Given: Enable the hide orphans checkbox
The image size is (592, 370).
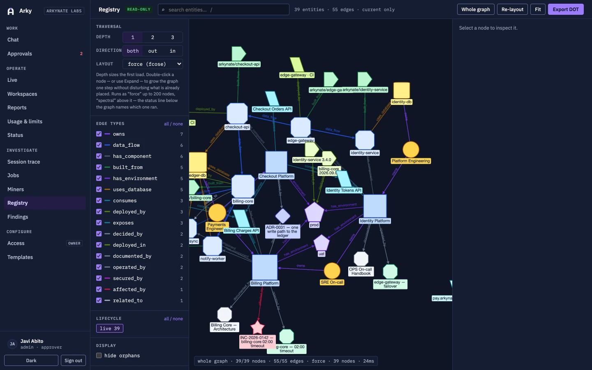Looking at the screenshot, I should (x=99, y=356).
